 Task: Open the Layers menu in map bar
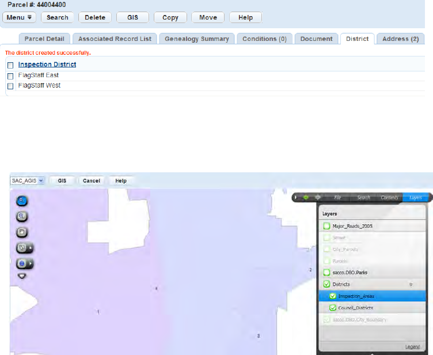415,198
